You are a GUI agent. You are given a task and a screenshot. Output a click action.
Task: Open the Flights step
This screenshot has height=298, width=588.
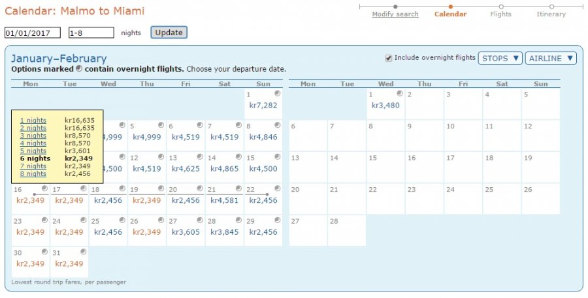coord(501,14)
